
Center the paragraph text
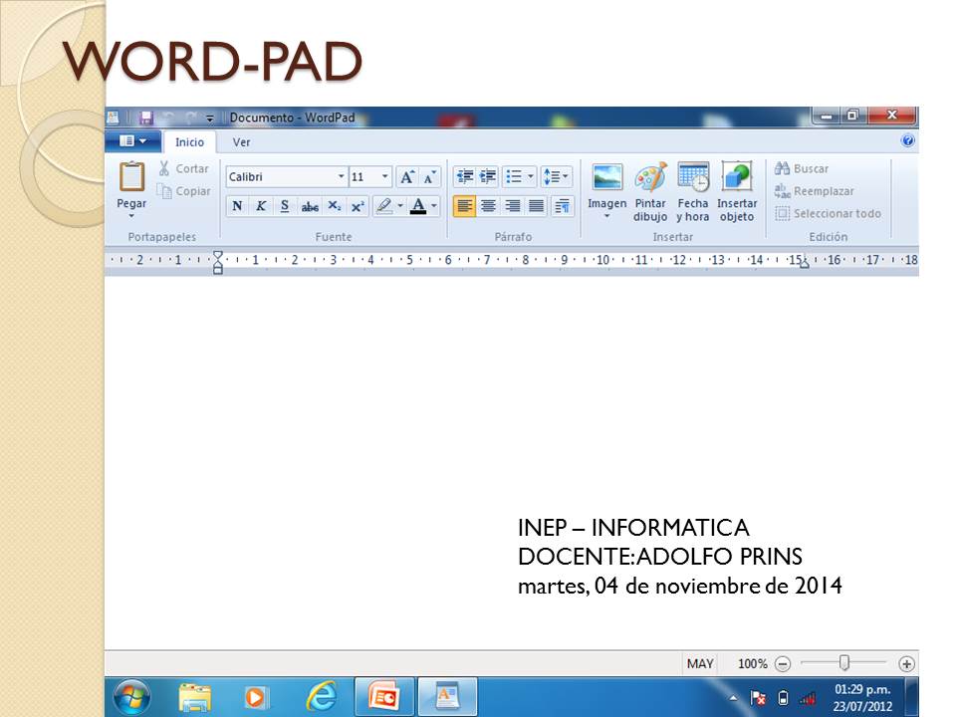point(488,206)
